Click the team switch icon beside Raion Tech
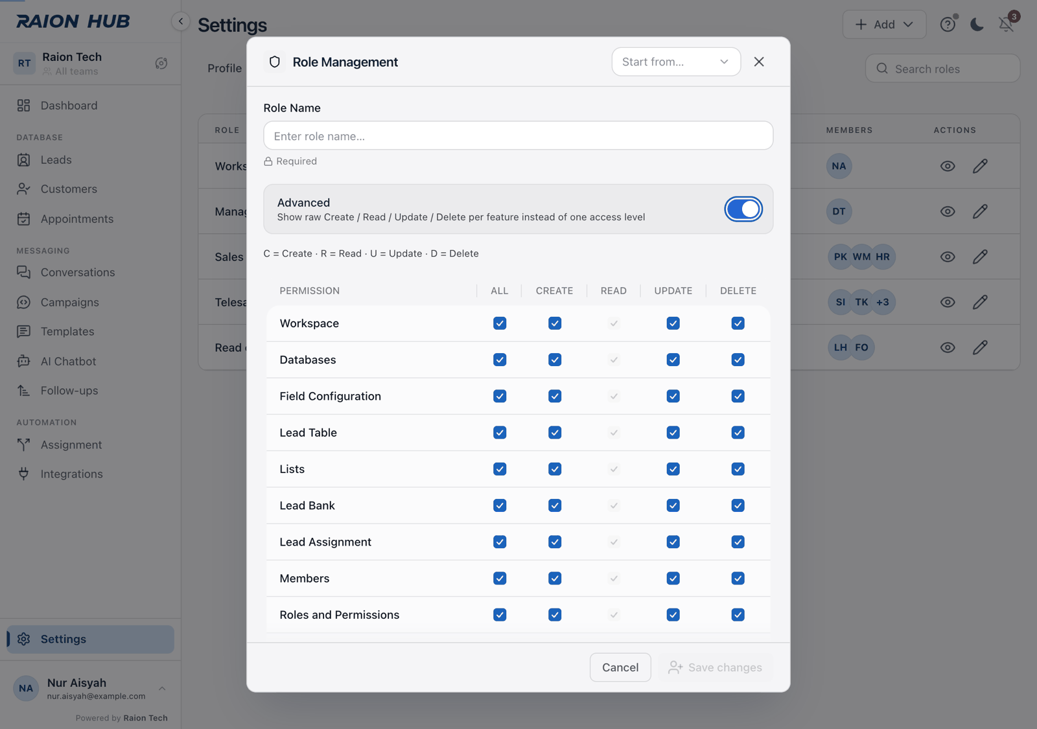Image resolution: width=1037 pixels, height=729 pixels. point(161,64)
